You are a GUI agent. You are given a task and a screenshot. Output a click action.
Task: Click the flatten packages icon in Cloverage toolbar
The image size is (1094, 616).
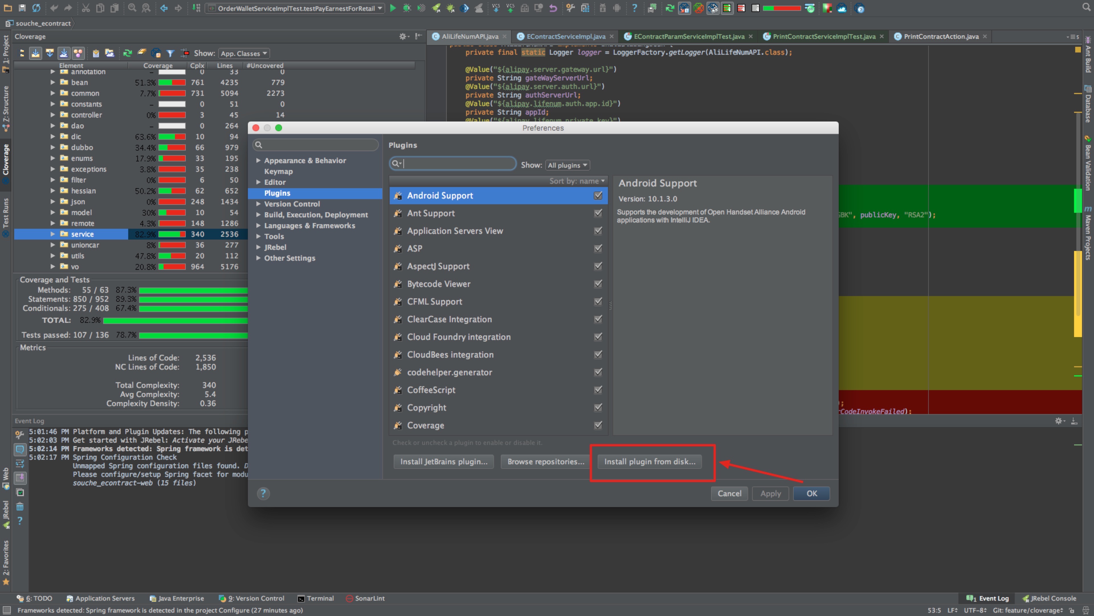[22, 53]
